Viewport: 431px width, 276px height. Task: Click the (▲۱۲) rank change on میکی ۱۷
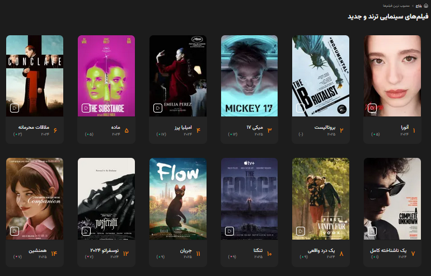233,134
